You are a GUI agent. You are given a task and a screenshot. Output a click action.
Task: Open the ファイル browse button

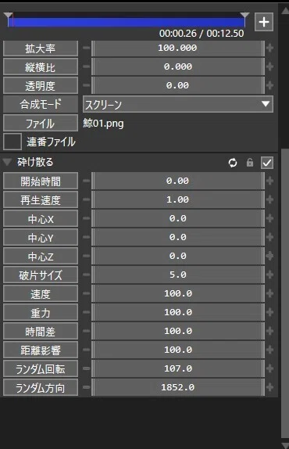[x=41, y=123]
